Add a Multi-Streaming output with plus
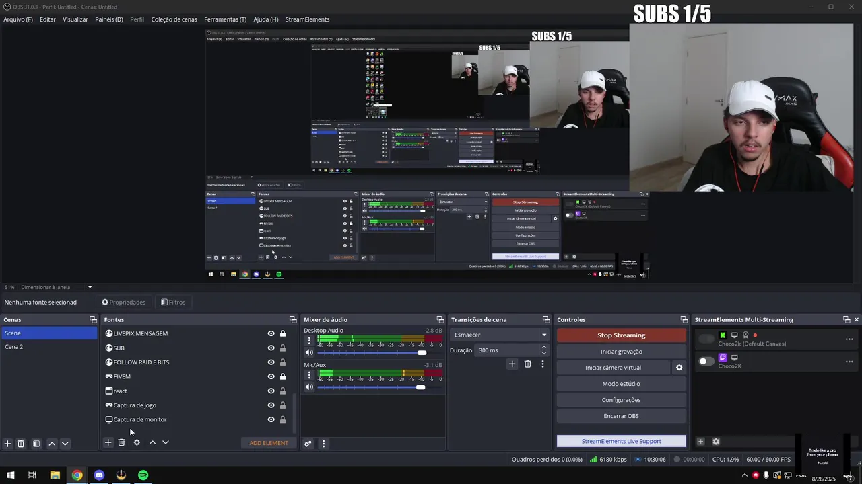This screenshot has height=484, width=862. 700,442
